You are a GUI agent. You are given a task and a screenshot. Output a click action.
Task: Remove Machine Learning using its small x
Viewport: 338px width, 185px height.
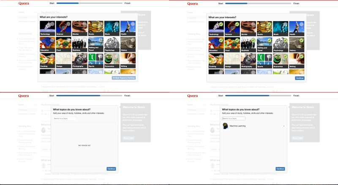283,126
